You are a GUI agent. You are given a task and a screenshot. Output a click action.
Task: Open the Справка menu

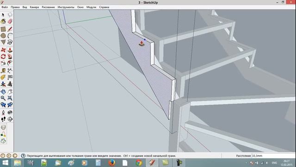(x=104, y=7)
